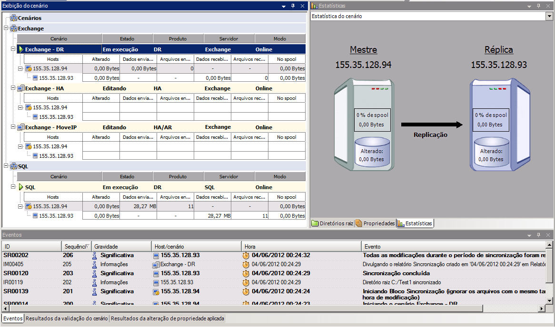Collapse the Exchange - HA scenario node
Viewport: 555px width, 327px height.
pyautogui.click(x=13, y=88)
